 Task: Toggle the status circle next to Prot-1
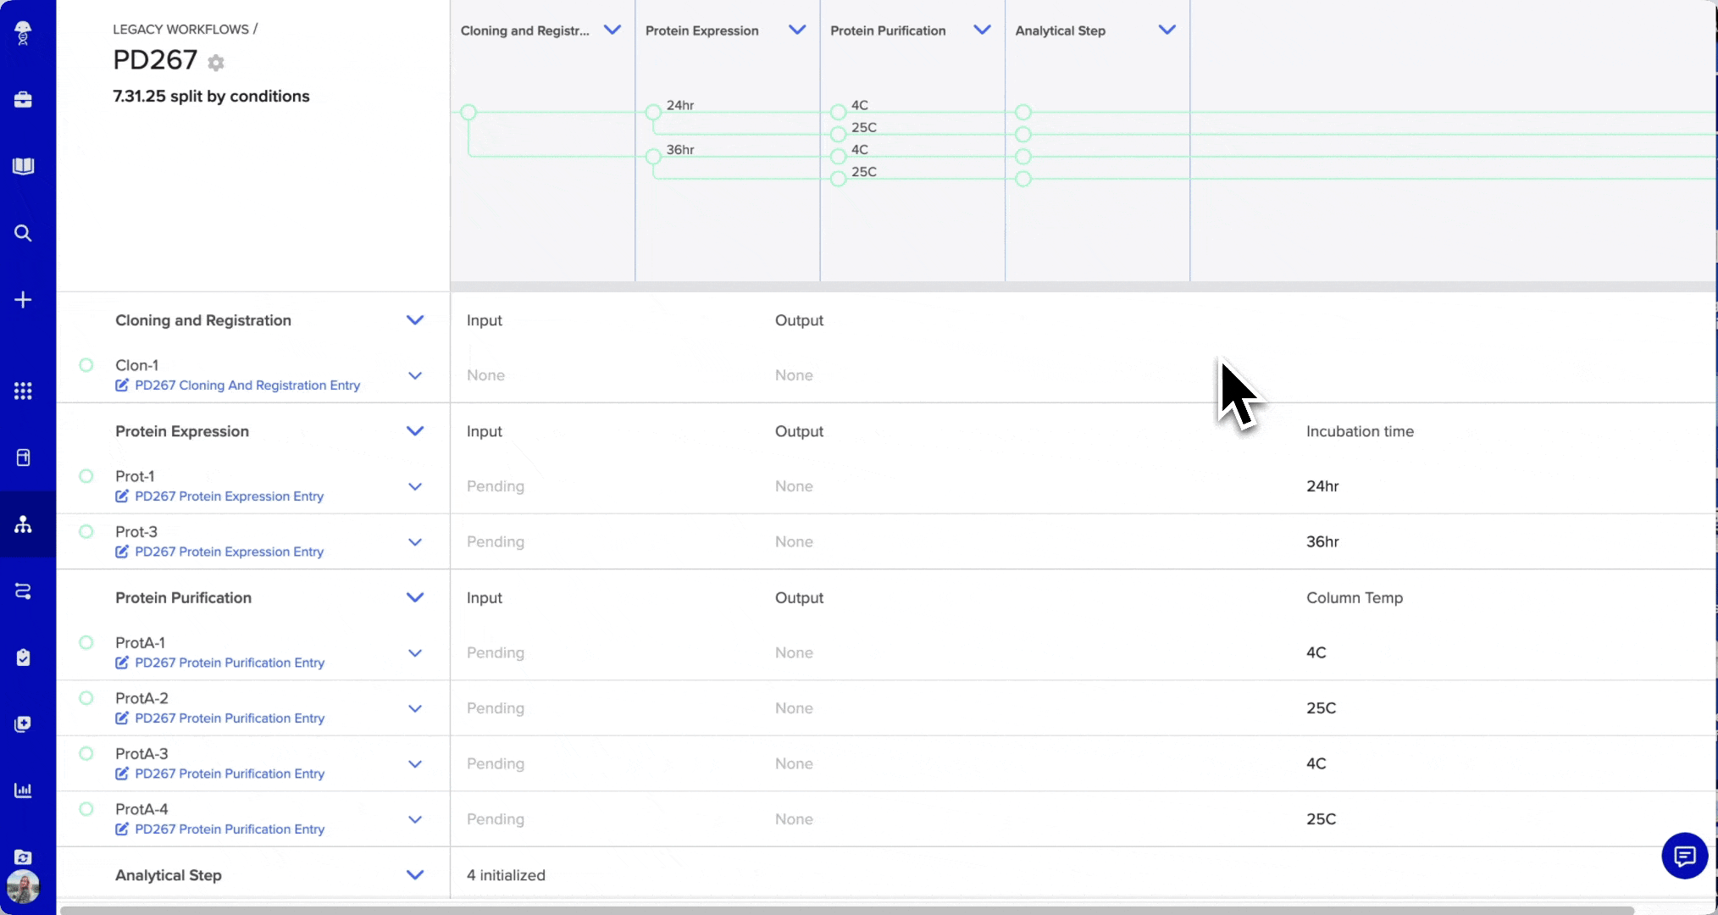(x=86, y=476)
